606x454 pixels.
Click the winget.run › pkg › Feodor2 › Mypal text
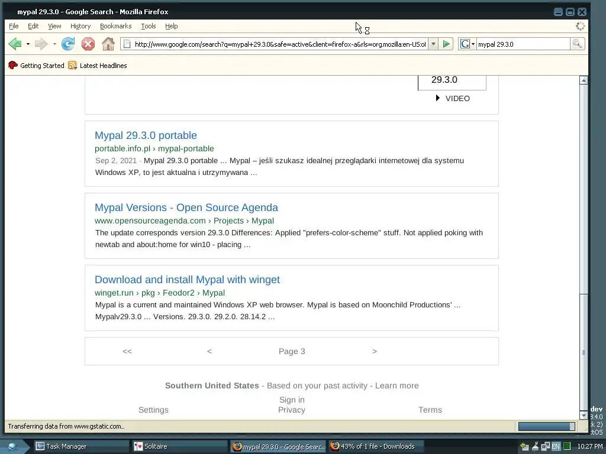coord(160,293)
